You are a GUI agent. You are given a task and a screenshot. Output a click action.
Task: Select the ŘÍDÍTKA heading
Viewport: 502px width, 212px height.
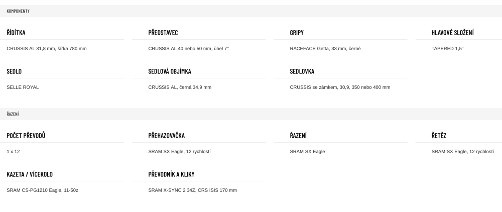point(16,33)
